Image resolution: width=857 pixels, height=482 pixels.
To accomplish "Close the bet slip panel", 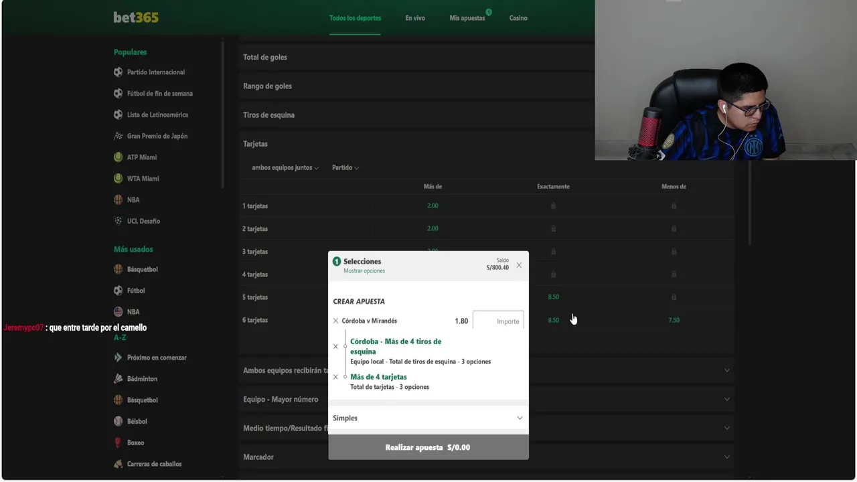I will click(x=519, y=265).
